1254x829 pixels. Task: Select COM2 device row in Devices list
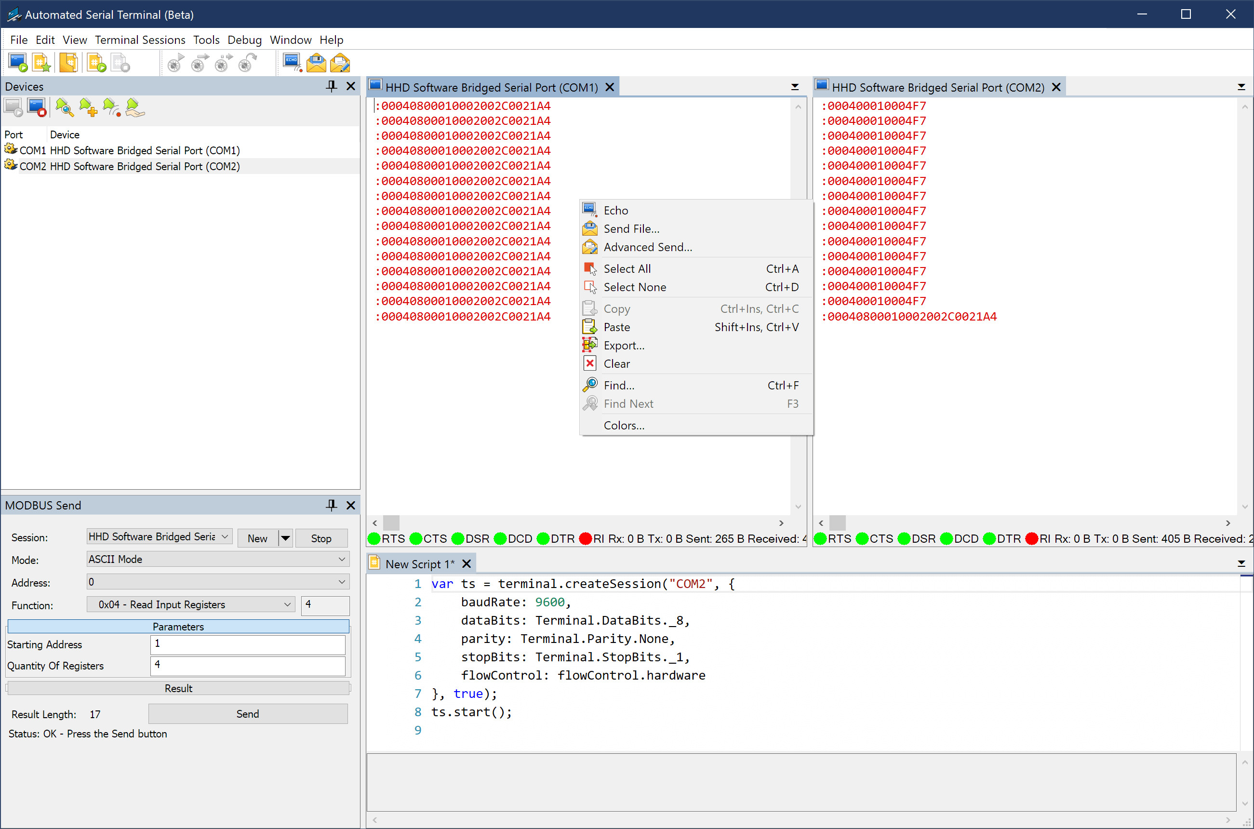click(180, 166)
